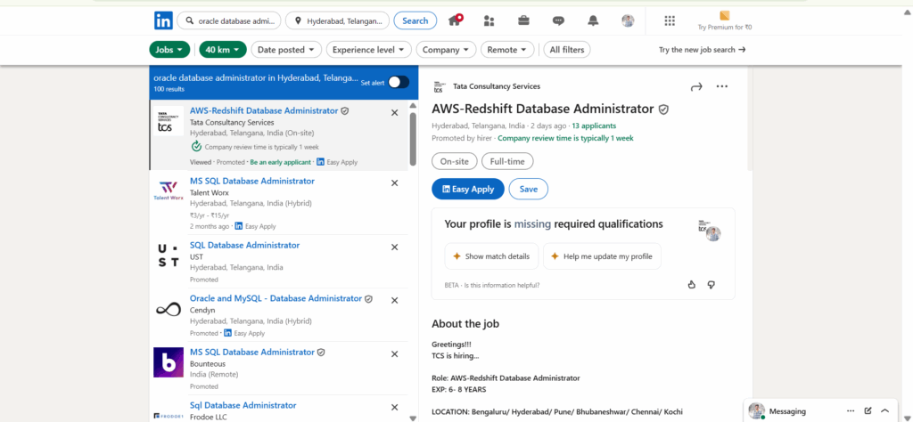Image resolution: width=913 pixels, height=422 pixels.
Task: Click the 13 applicants text
Action: (594, 126)
